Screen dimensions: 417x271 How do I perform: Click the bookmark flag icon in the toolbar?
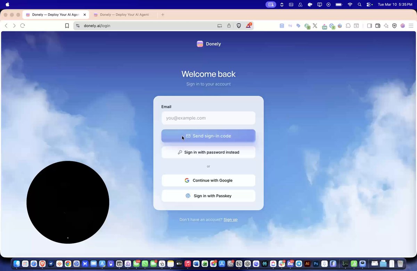(67, 25)
